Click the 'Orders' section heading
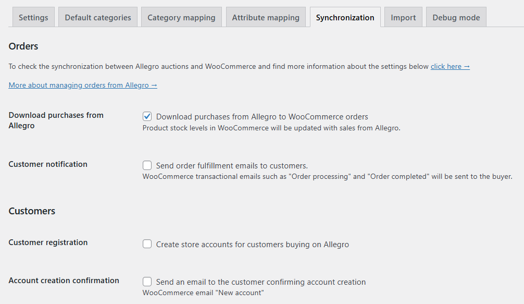Screen dimensions: 524x304 23,46
